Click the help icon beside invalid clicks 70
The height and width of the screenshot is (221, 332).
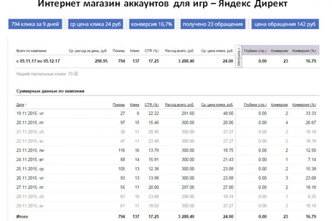point(76,74)
